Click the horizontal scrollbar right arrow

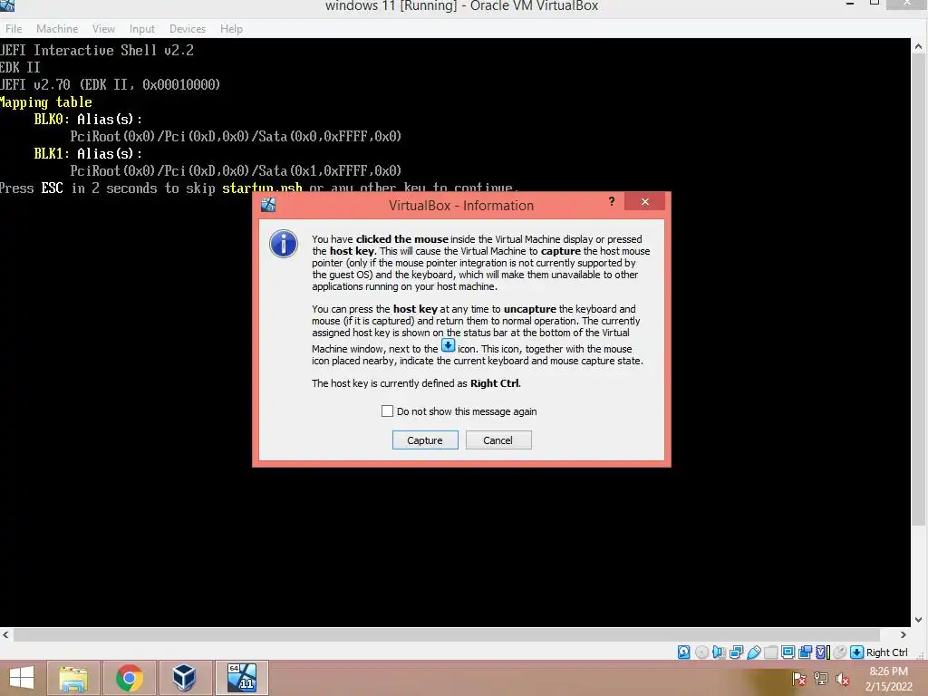click(x=904, y=635)
